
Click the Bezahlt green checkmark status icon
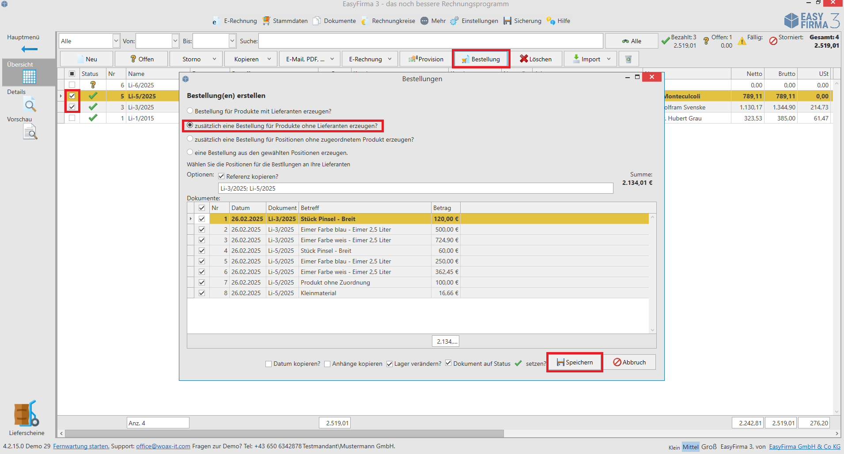(665, 41)
